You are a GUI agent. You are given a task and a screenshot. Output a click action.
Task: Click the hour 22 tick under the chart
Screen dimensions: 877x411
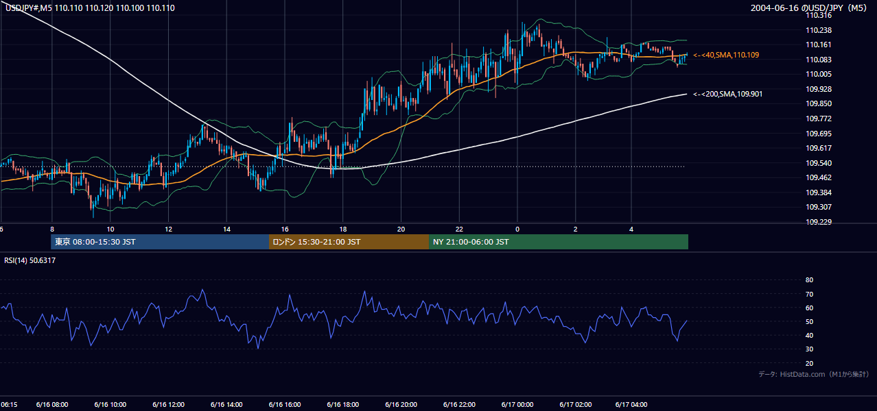click(x=459, y=229)
